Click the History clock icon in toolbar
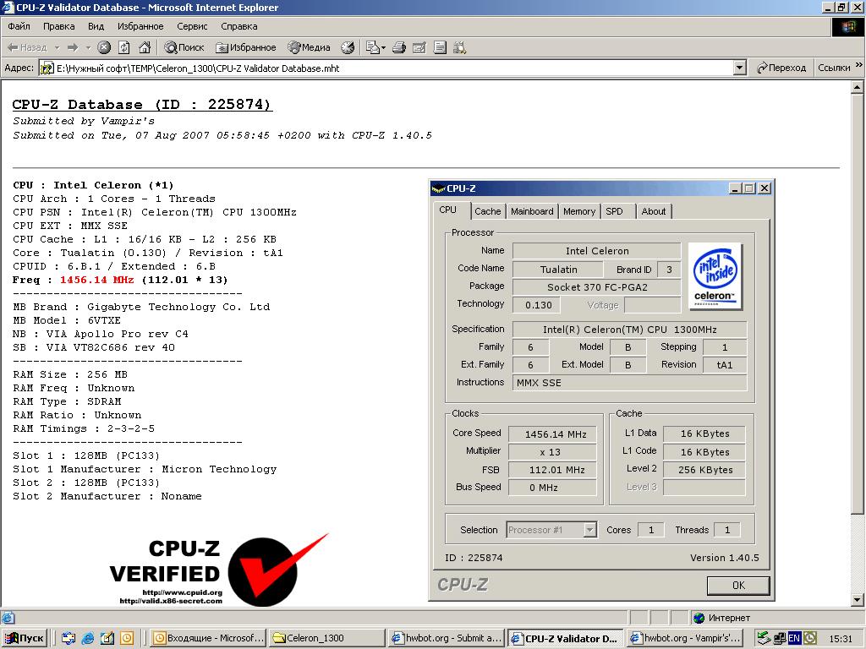The width and height of the screenshot is (866, 649). click(x=348, y=47)
